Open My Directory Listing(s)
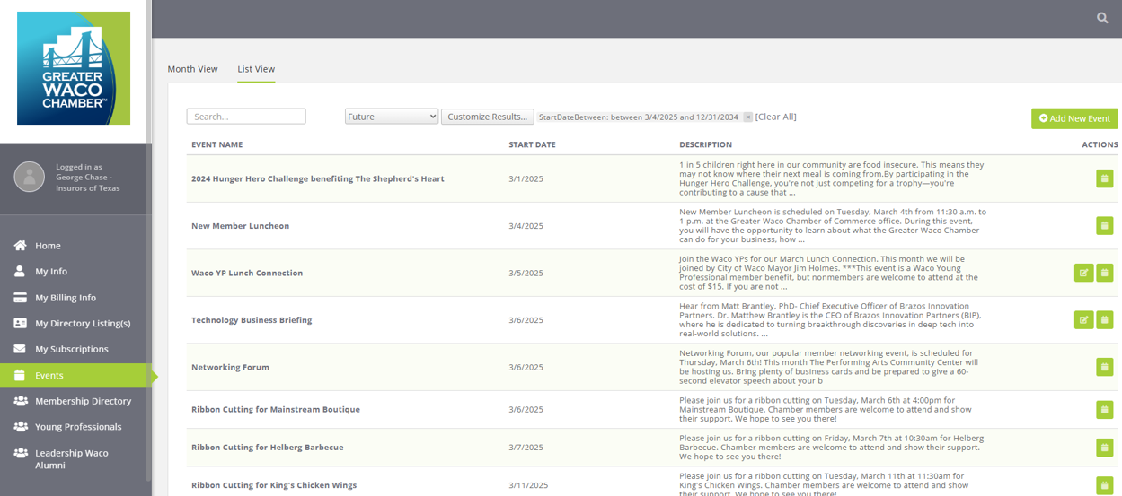The height and width of the screenshot is (496, 1122). [x=83, y=324]
